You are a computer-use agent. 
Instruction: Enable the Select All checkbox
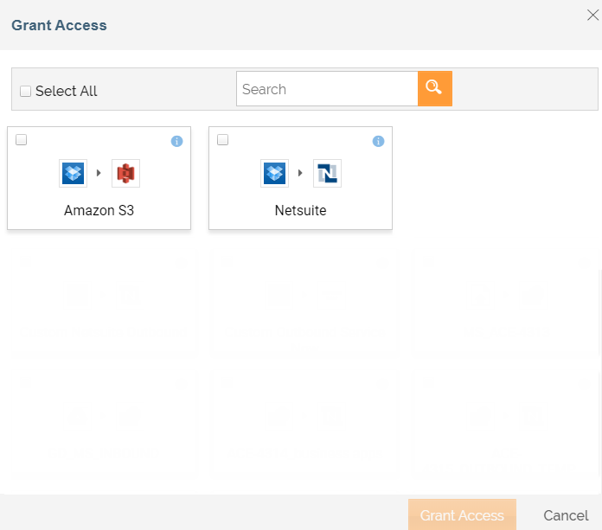[25, 92]
